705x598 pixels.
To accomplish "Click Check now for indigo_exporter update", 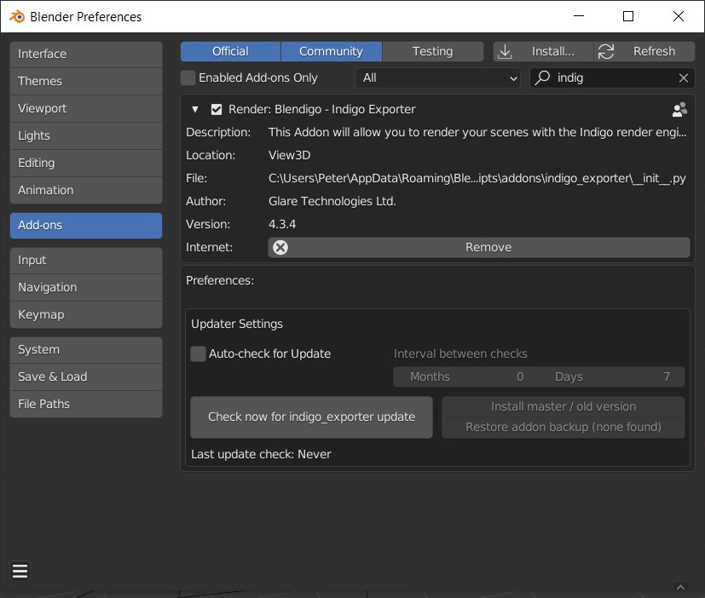I will pos(311,417).
